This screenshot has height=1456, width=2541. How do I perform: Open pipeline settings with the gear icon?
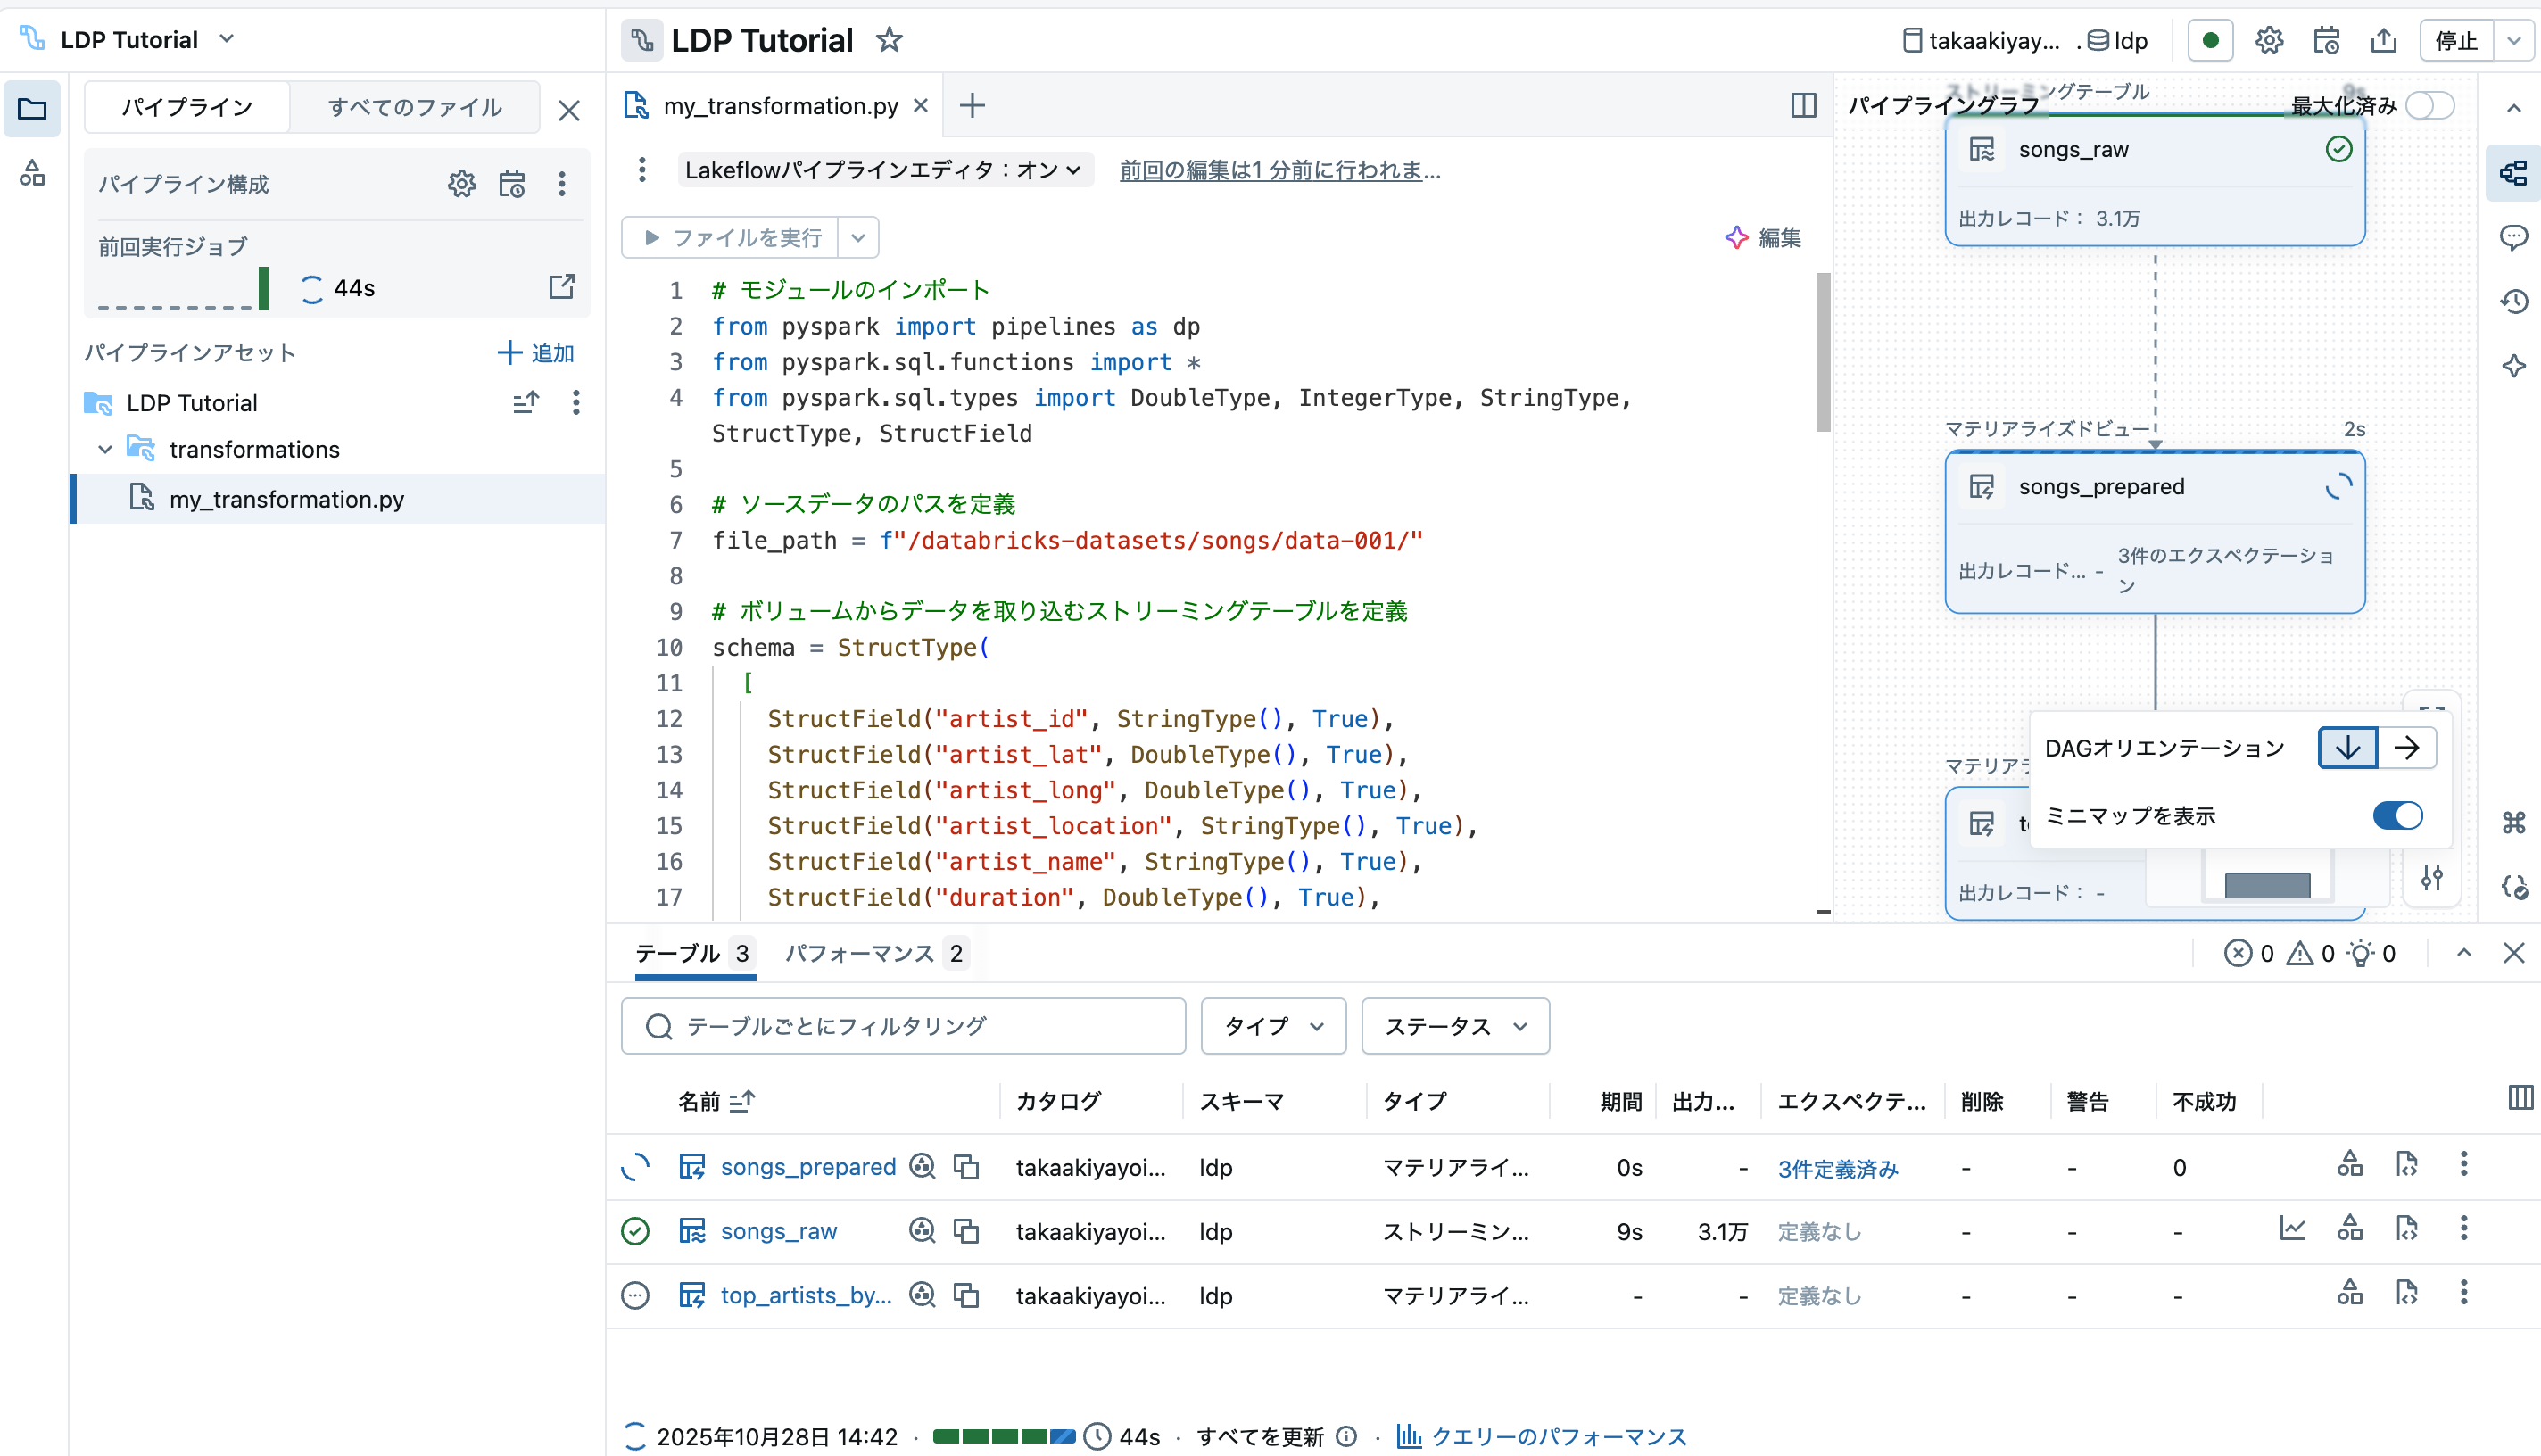click(x=2269, y=40)
